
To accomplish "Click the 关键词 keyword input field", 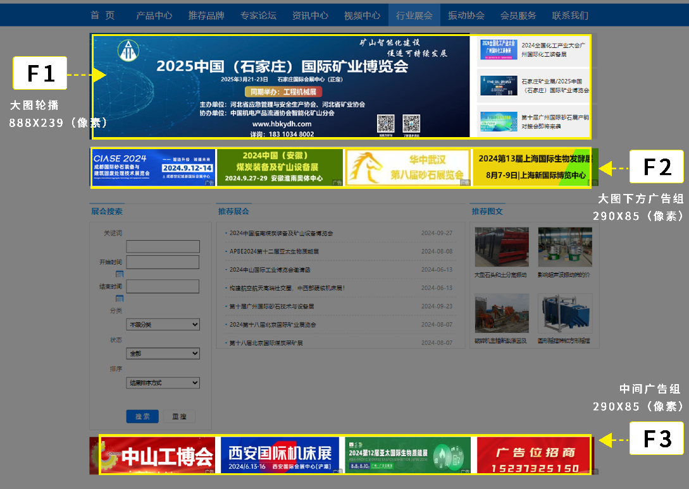I will pos(163,246).
